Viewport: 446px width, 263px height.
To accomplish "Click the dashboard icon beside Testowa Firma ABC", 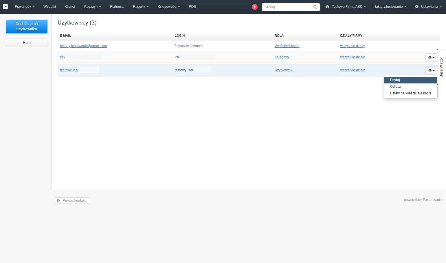I will click(x=327, y=7).
